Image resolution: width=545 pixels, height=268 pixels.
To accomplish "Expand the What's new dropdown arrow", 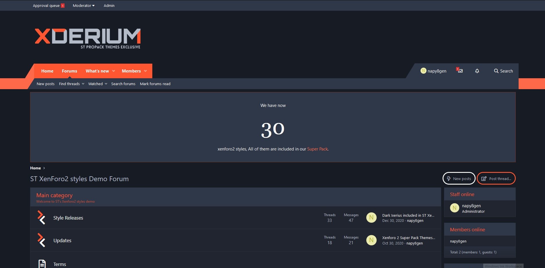I will pyautogui.click(x=114, y=71).
